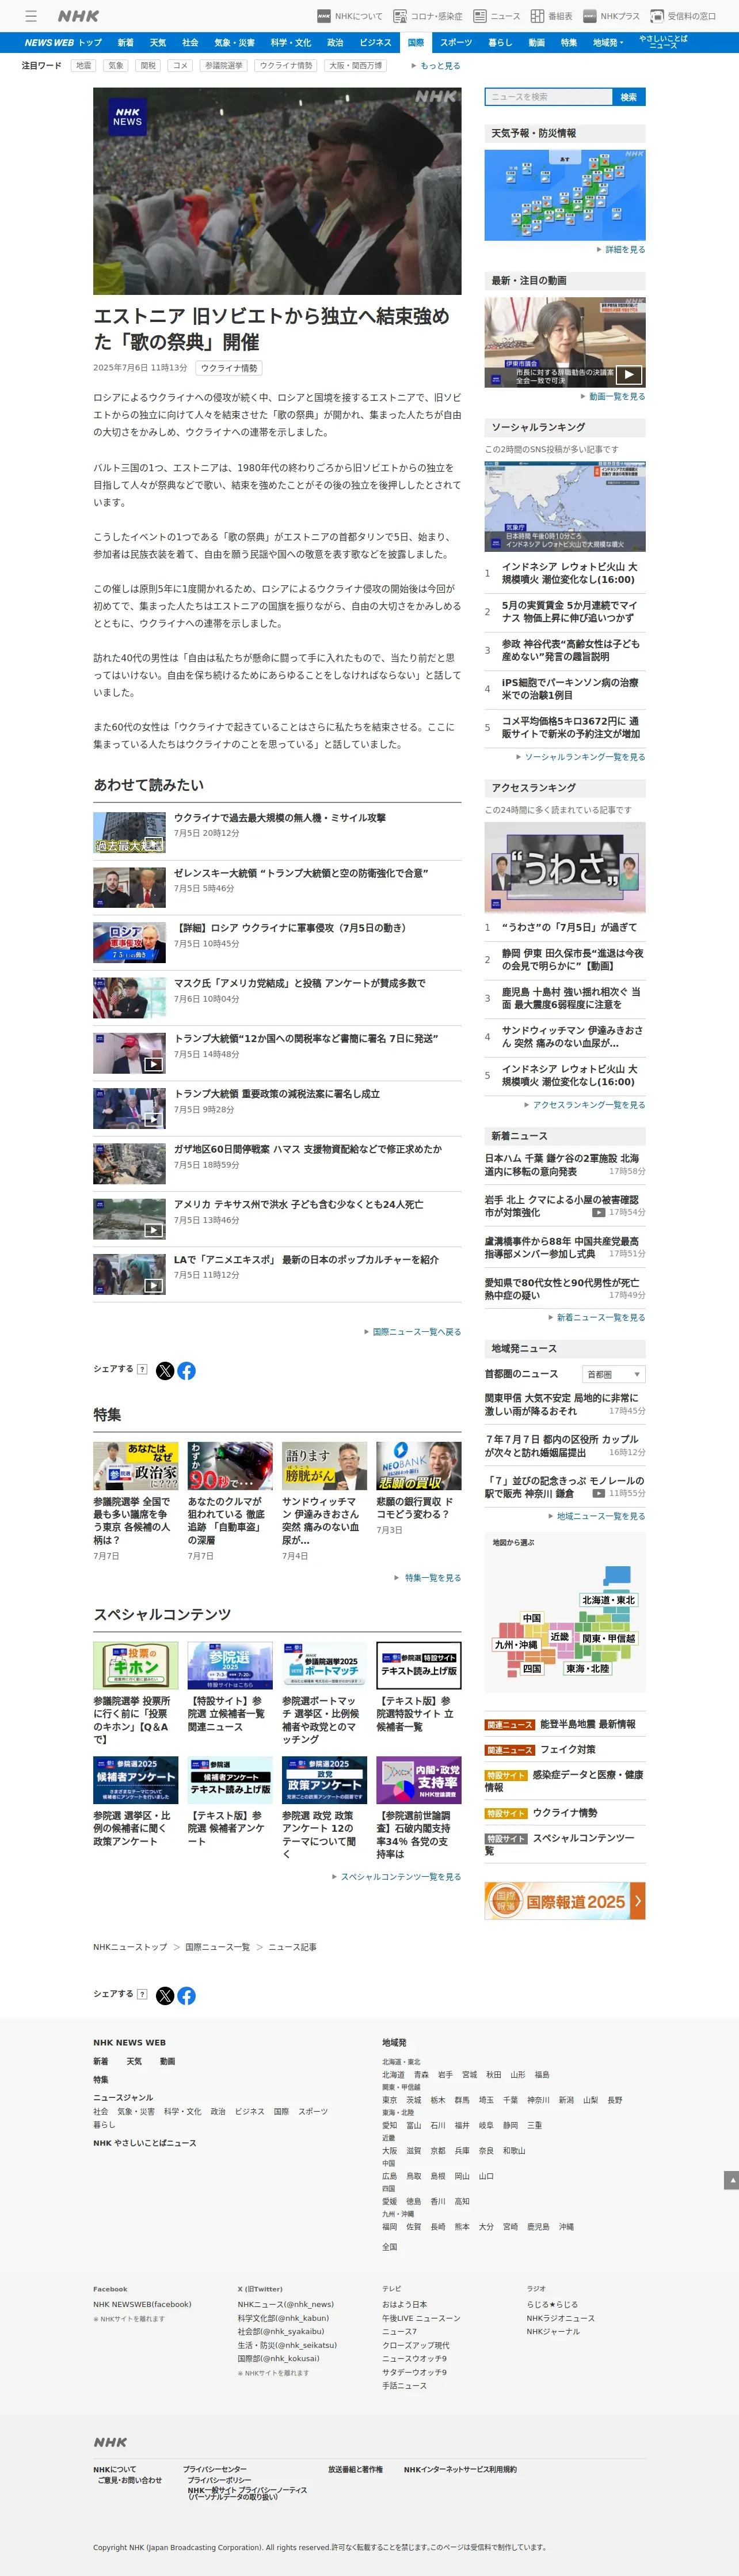Open the hamburger menu icon
The width and height of the screenshot is (739, 2576).
tap(31, 16)
